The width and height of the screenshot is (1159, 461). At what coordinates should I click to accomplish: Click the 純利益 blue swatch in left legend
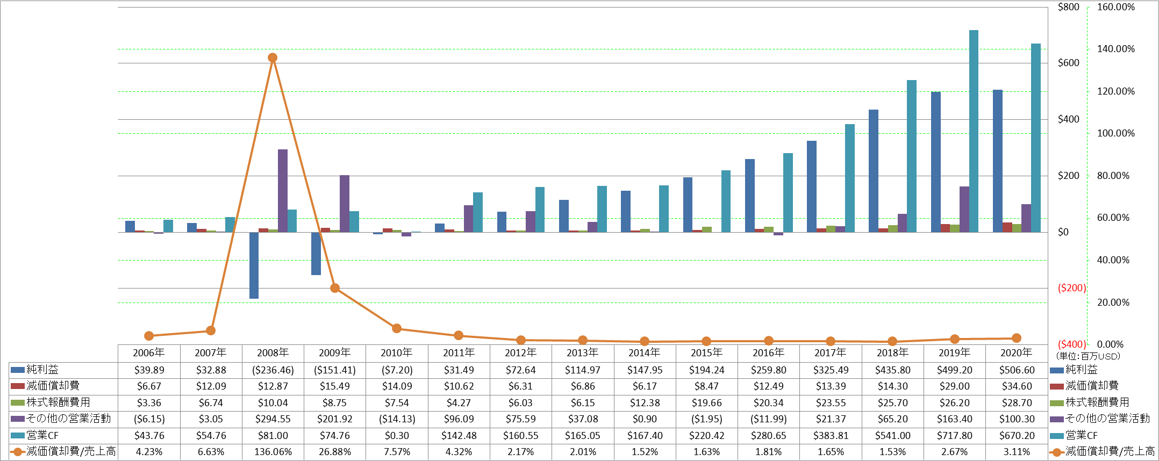click(18, 370)
